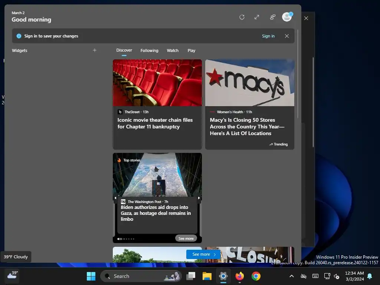Switch to the Discover tab

[124, 50]
